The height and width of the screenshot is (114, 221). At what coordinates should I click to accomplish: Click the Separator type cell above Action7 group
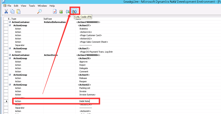(20, 45)
